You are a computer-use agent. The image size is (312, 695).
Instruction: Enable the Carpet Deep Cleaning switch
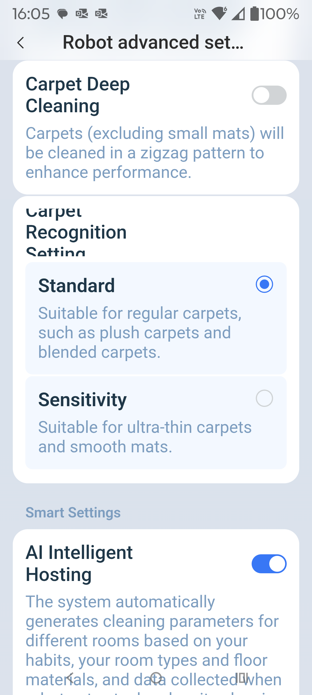click(269, 95)
